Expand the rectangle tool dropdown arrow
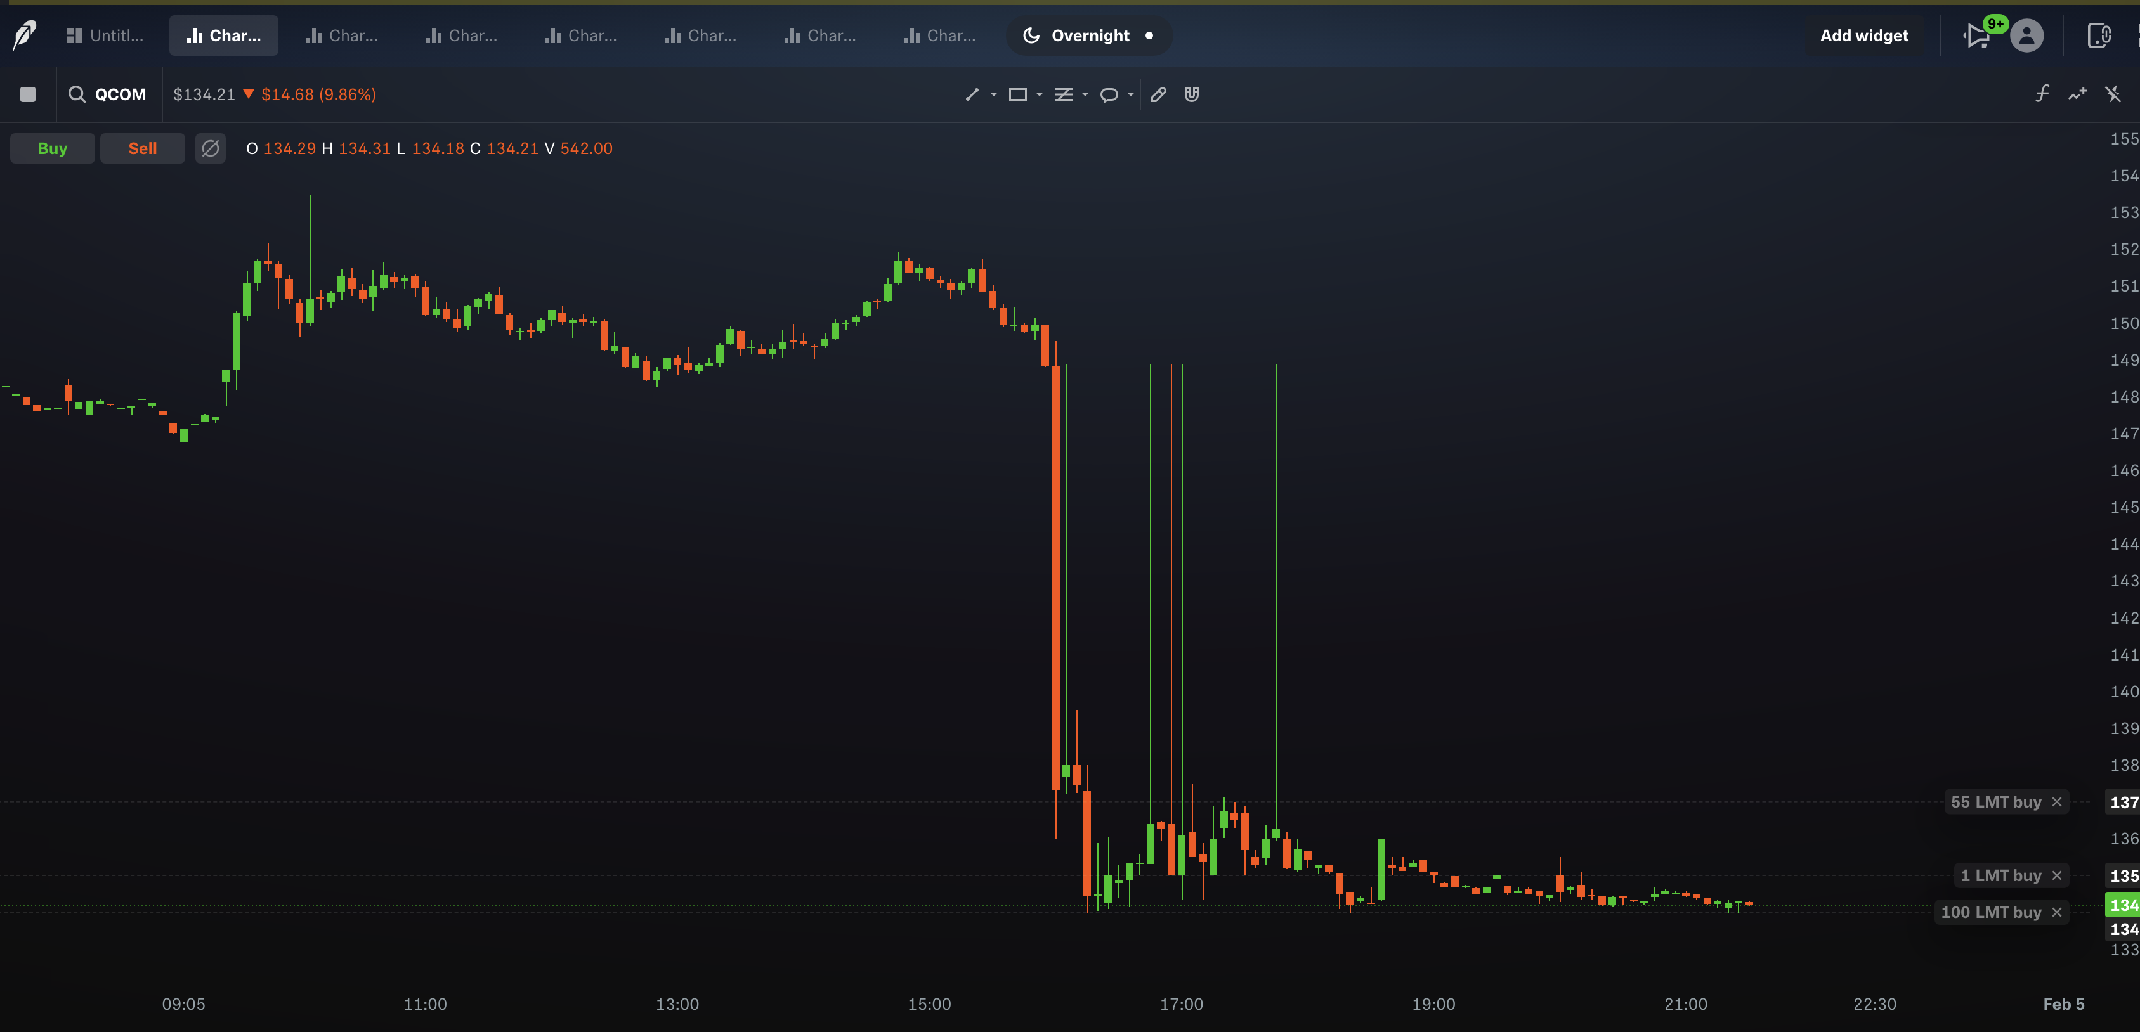 1040,94
